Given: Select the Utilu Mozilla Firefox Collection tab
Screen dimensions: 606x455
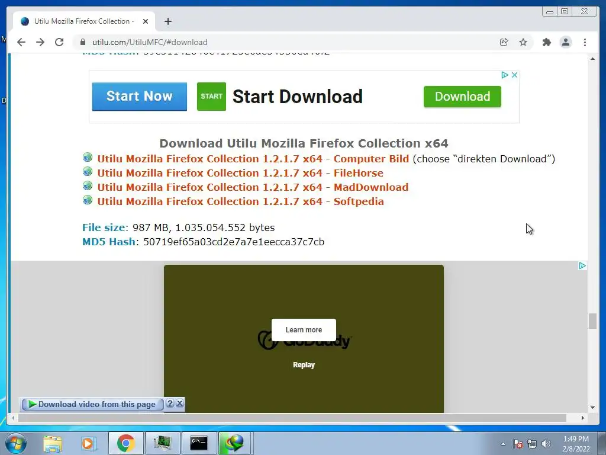Looking at the screenshot, I should pyautogui.click(x=84, y=21).
